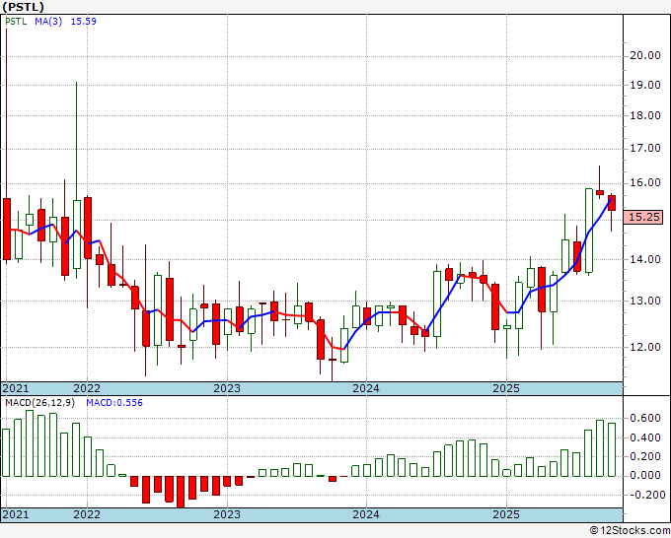Select the 12.00 price axis label
The height and width of the screenshot is (538, 671).
tap(645, 347)
